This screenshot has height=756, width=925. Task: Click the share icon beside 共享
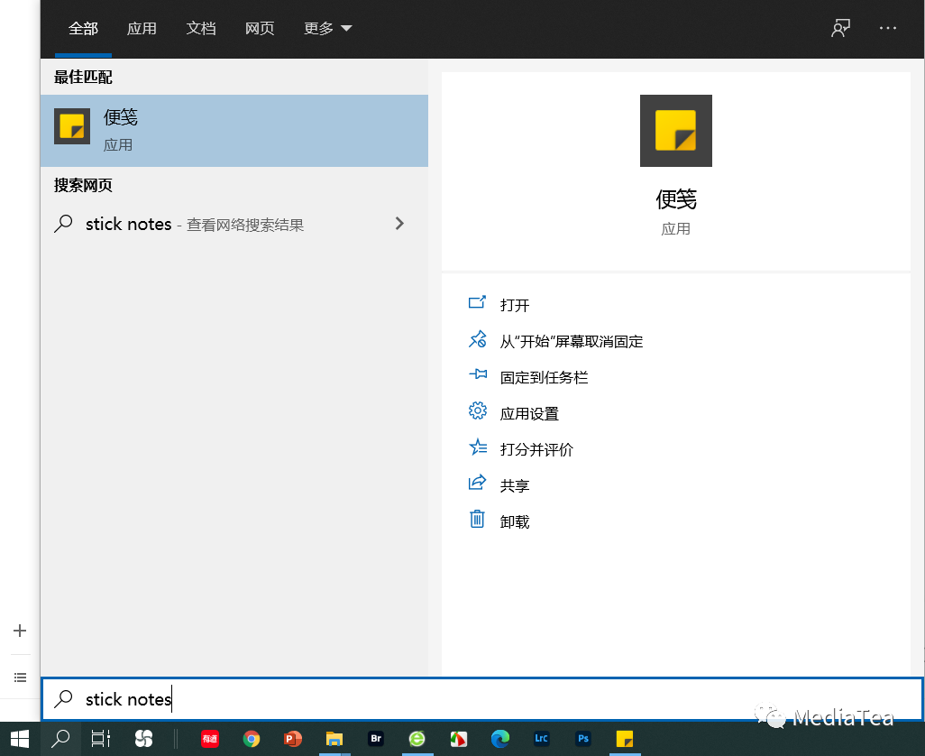point(477,482)
